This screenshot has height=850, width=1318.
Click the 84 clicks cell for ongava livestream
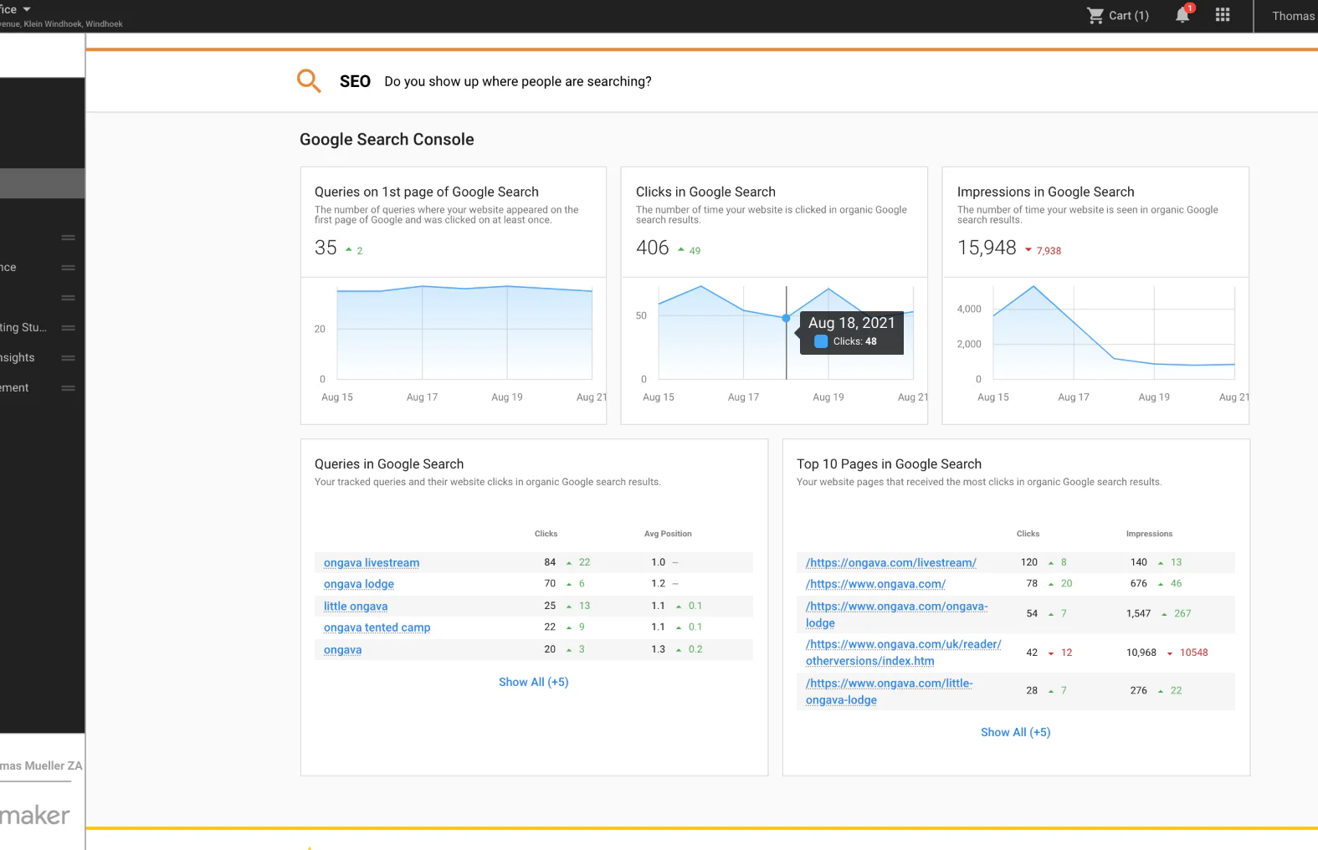(550, 562)
